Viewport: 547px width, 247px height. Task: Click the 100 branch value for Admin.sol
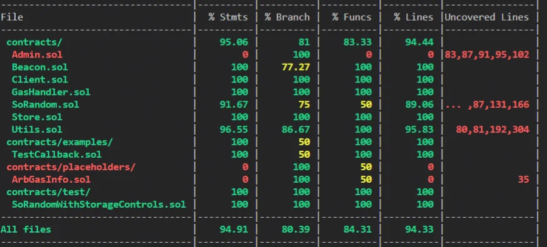pyautogui.click(x=301, y=55)
